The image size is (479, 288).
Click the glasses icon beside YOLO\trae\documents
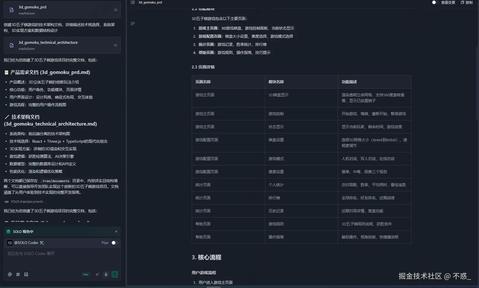(x=7, y=202)
